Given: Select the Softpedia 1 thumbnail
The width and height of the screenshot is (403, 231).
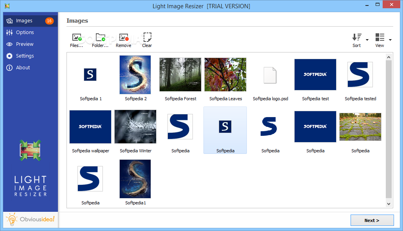Looking at the screenshot, I should (90, 75).
